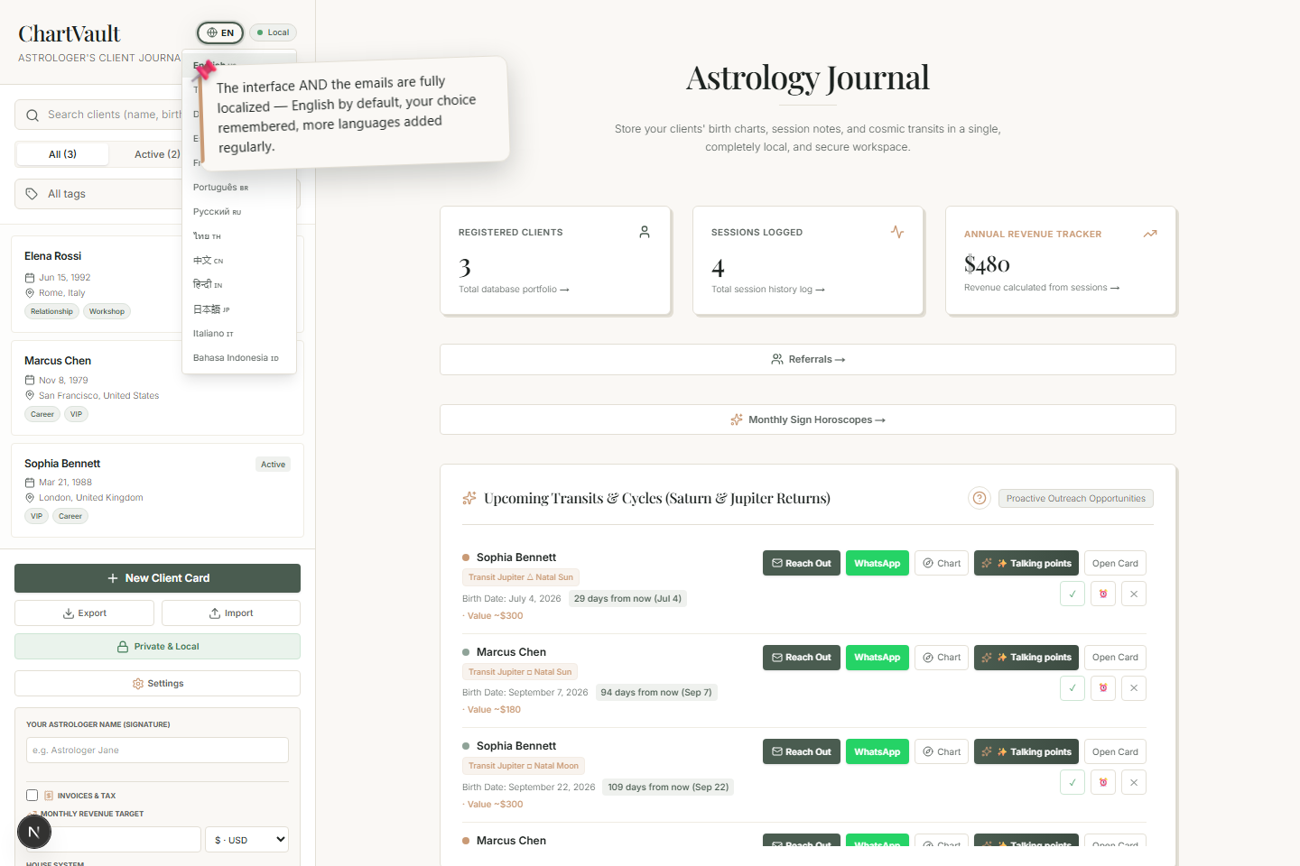Select हिन्दी IN from language menu
This screenshot has height=866, width=1300.
click(239, 285)
